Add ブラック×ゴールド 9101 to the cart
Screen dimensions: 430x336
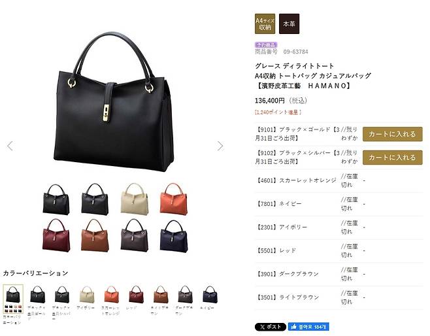393,134
